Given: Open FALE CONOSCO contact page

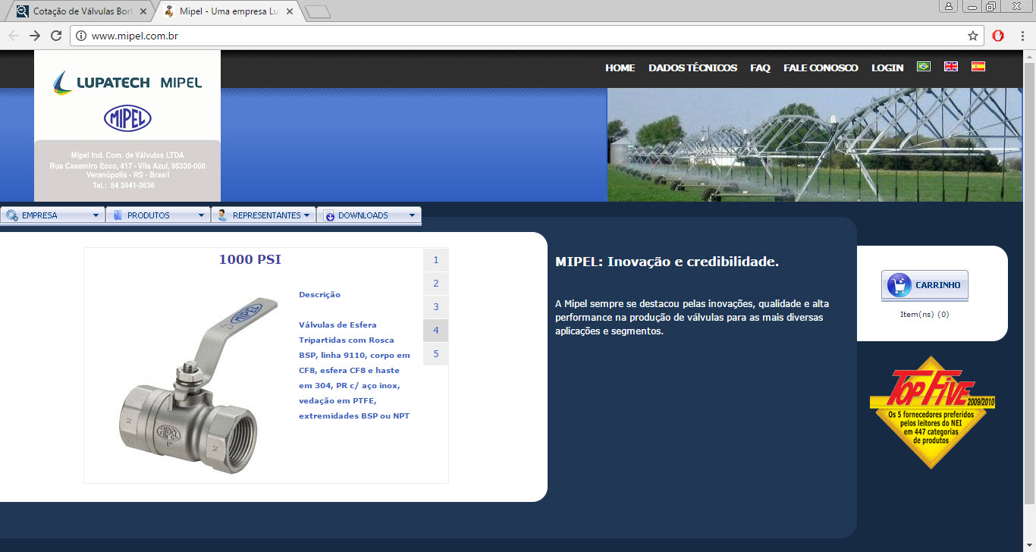Looking at the screenshot, I should (821, 67).
